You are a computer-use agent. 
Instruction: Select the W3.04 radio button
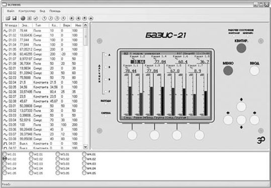coord(58,168)
